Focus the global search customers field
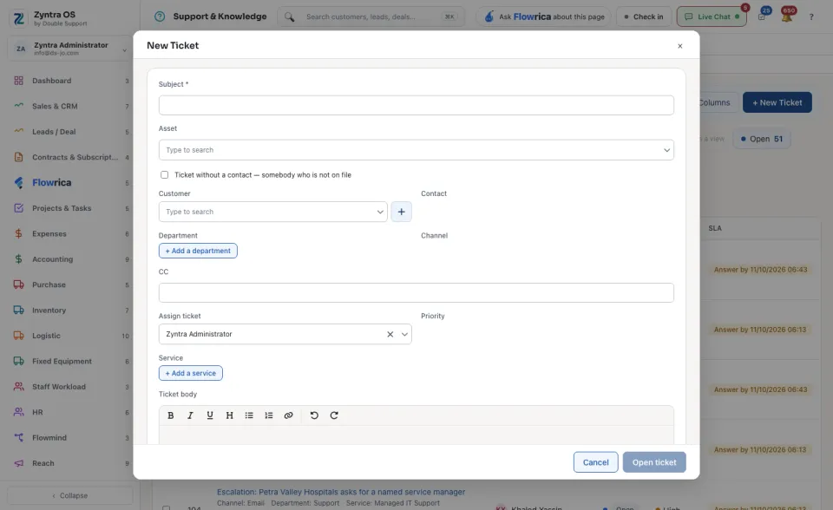This screenshot has width=833, height=510. pos(372,17)
